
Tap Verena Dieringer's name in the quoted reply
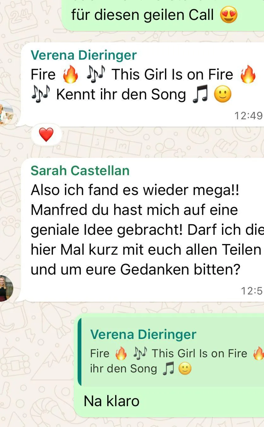coord(143,335)
